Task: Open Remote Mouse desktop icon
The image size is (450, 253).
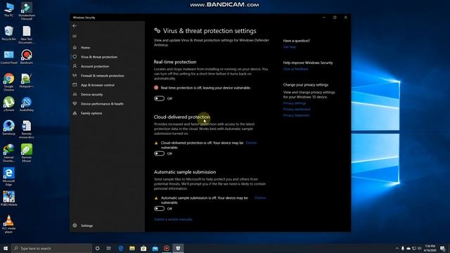Action: (27, 153)
